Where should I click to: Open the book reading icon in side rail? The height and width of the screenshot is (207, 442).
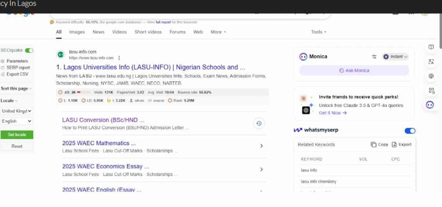coord(431,47)
